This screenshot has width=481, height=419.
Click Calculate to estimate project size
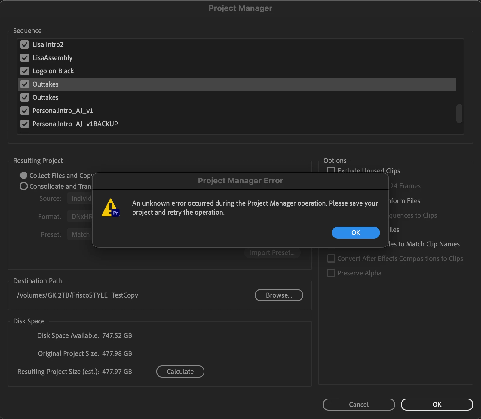[180, 372]
